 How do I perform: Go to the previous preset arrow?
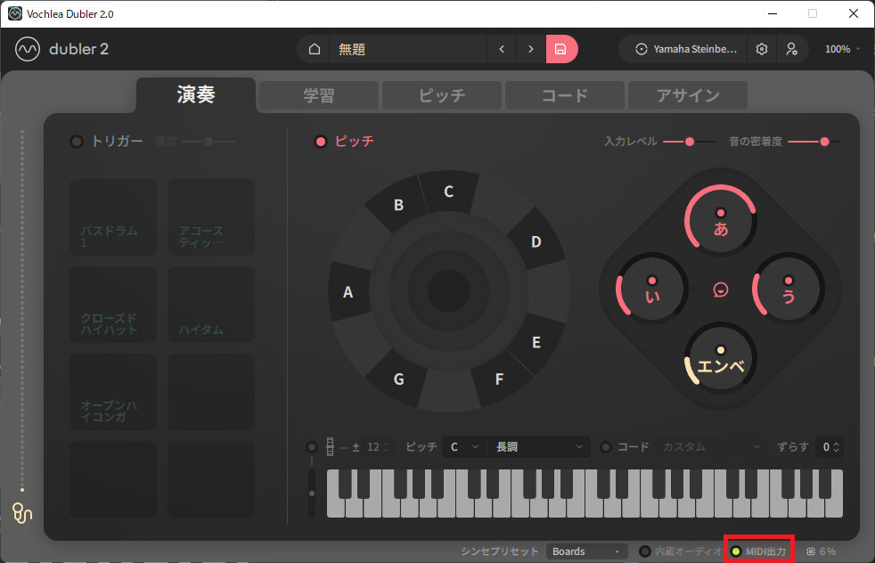pyautogui.click(x=502, y=49)
